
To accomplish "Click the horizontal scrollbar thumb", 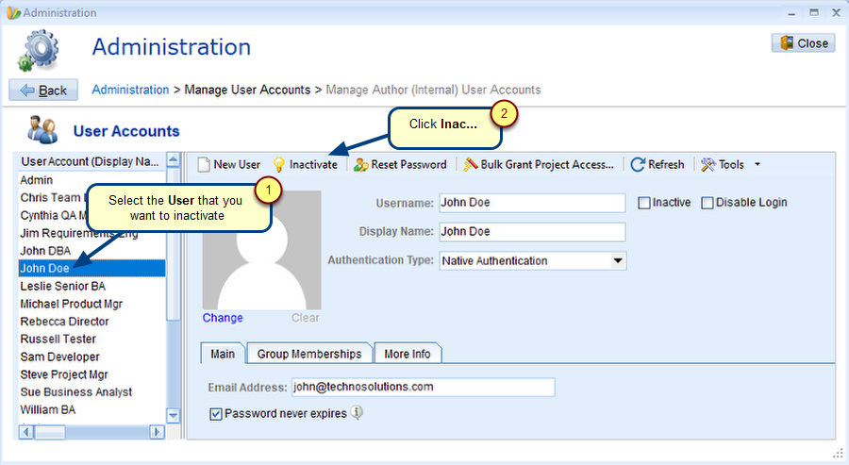I will pyautogui.click(x=50, y=432).
